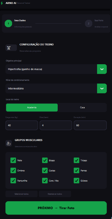112x219 pixels.
Task: Disable the Core / Abs checkbox
Action: (x=45, y=181)
